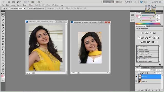Select the Dodge tool
This screenshot has height=92, width=164.
3,49
